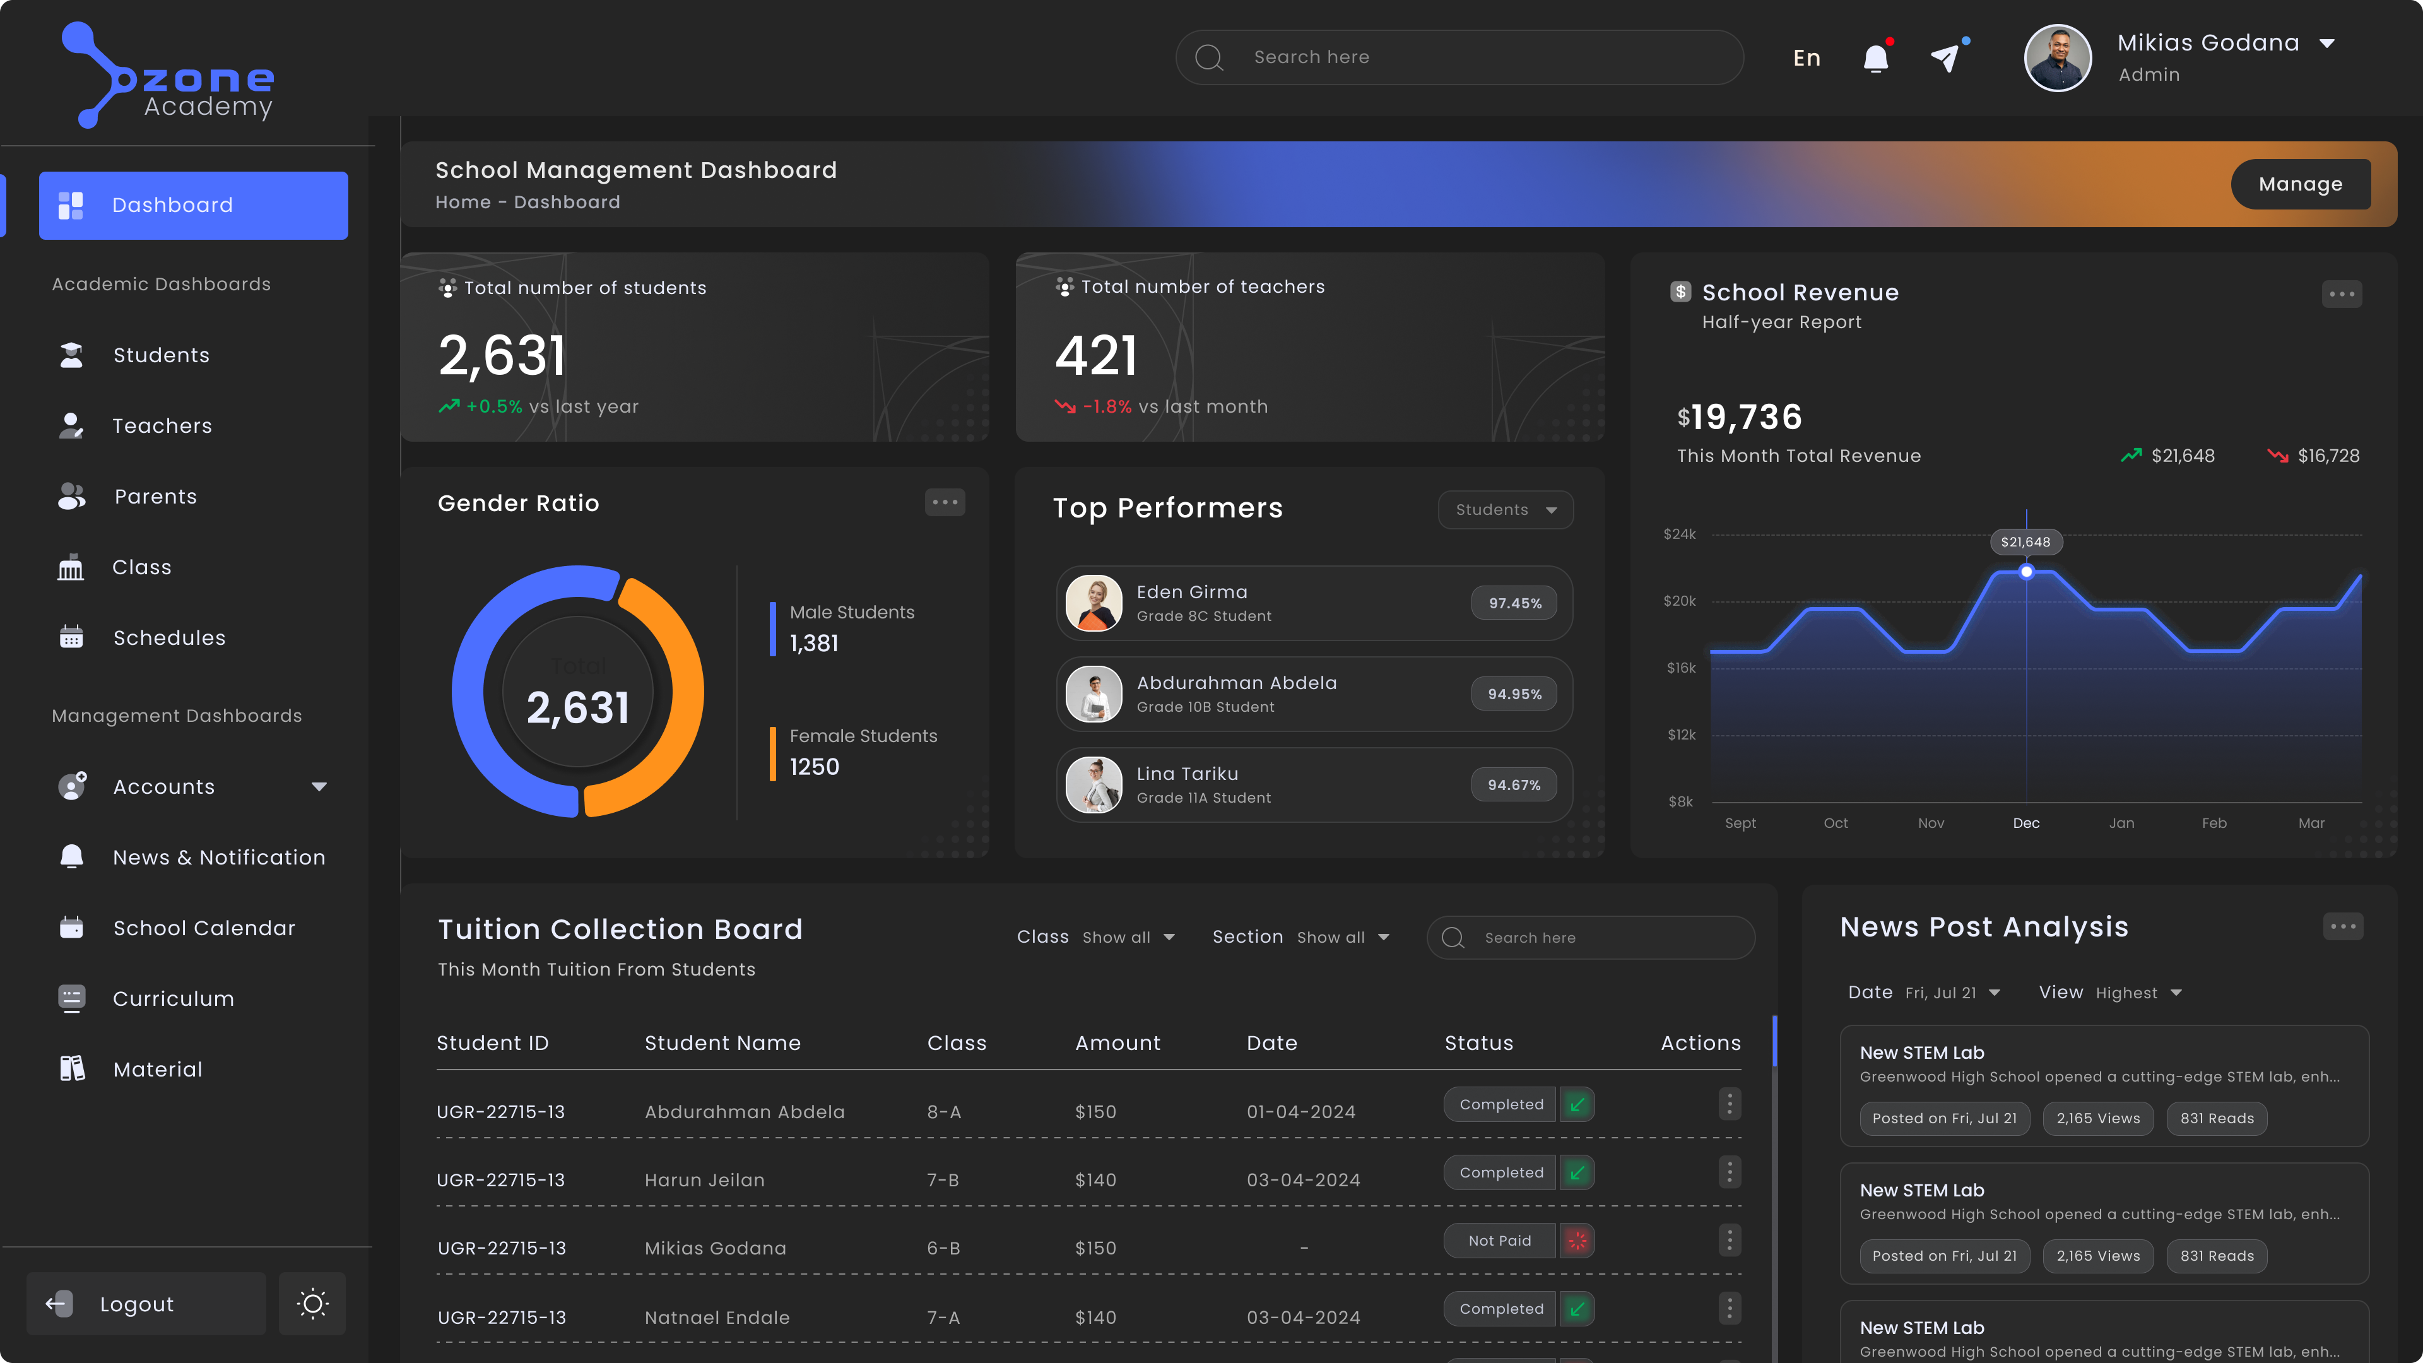
Task: Click the Dec revenue chart marker
Action: tap(2026, 572)
